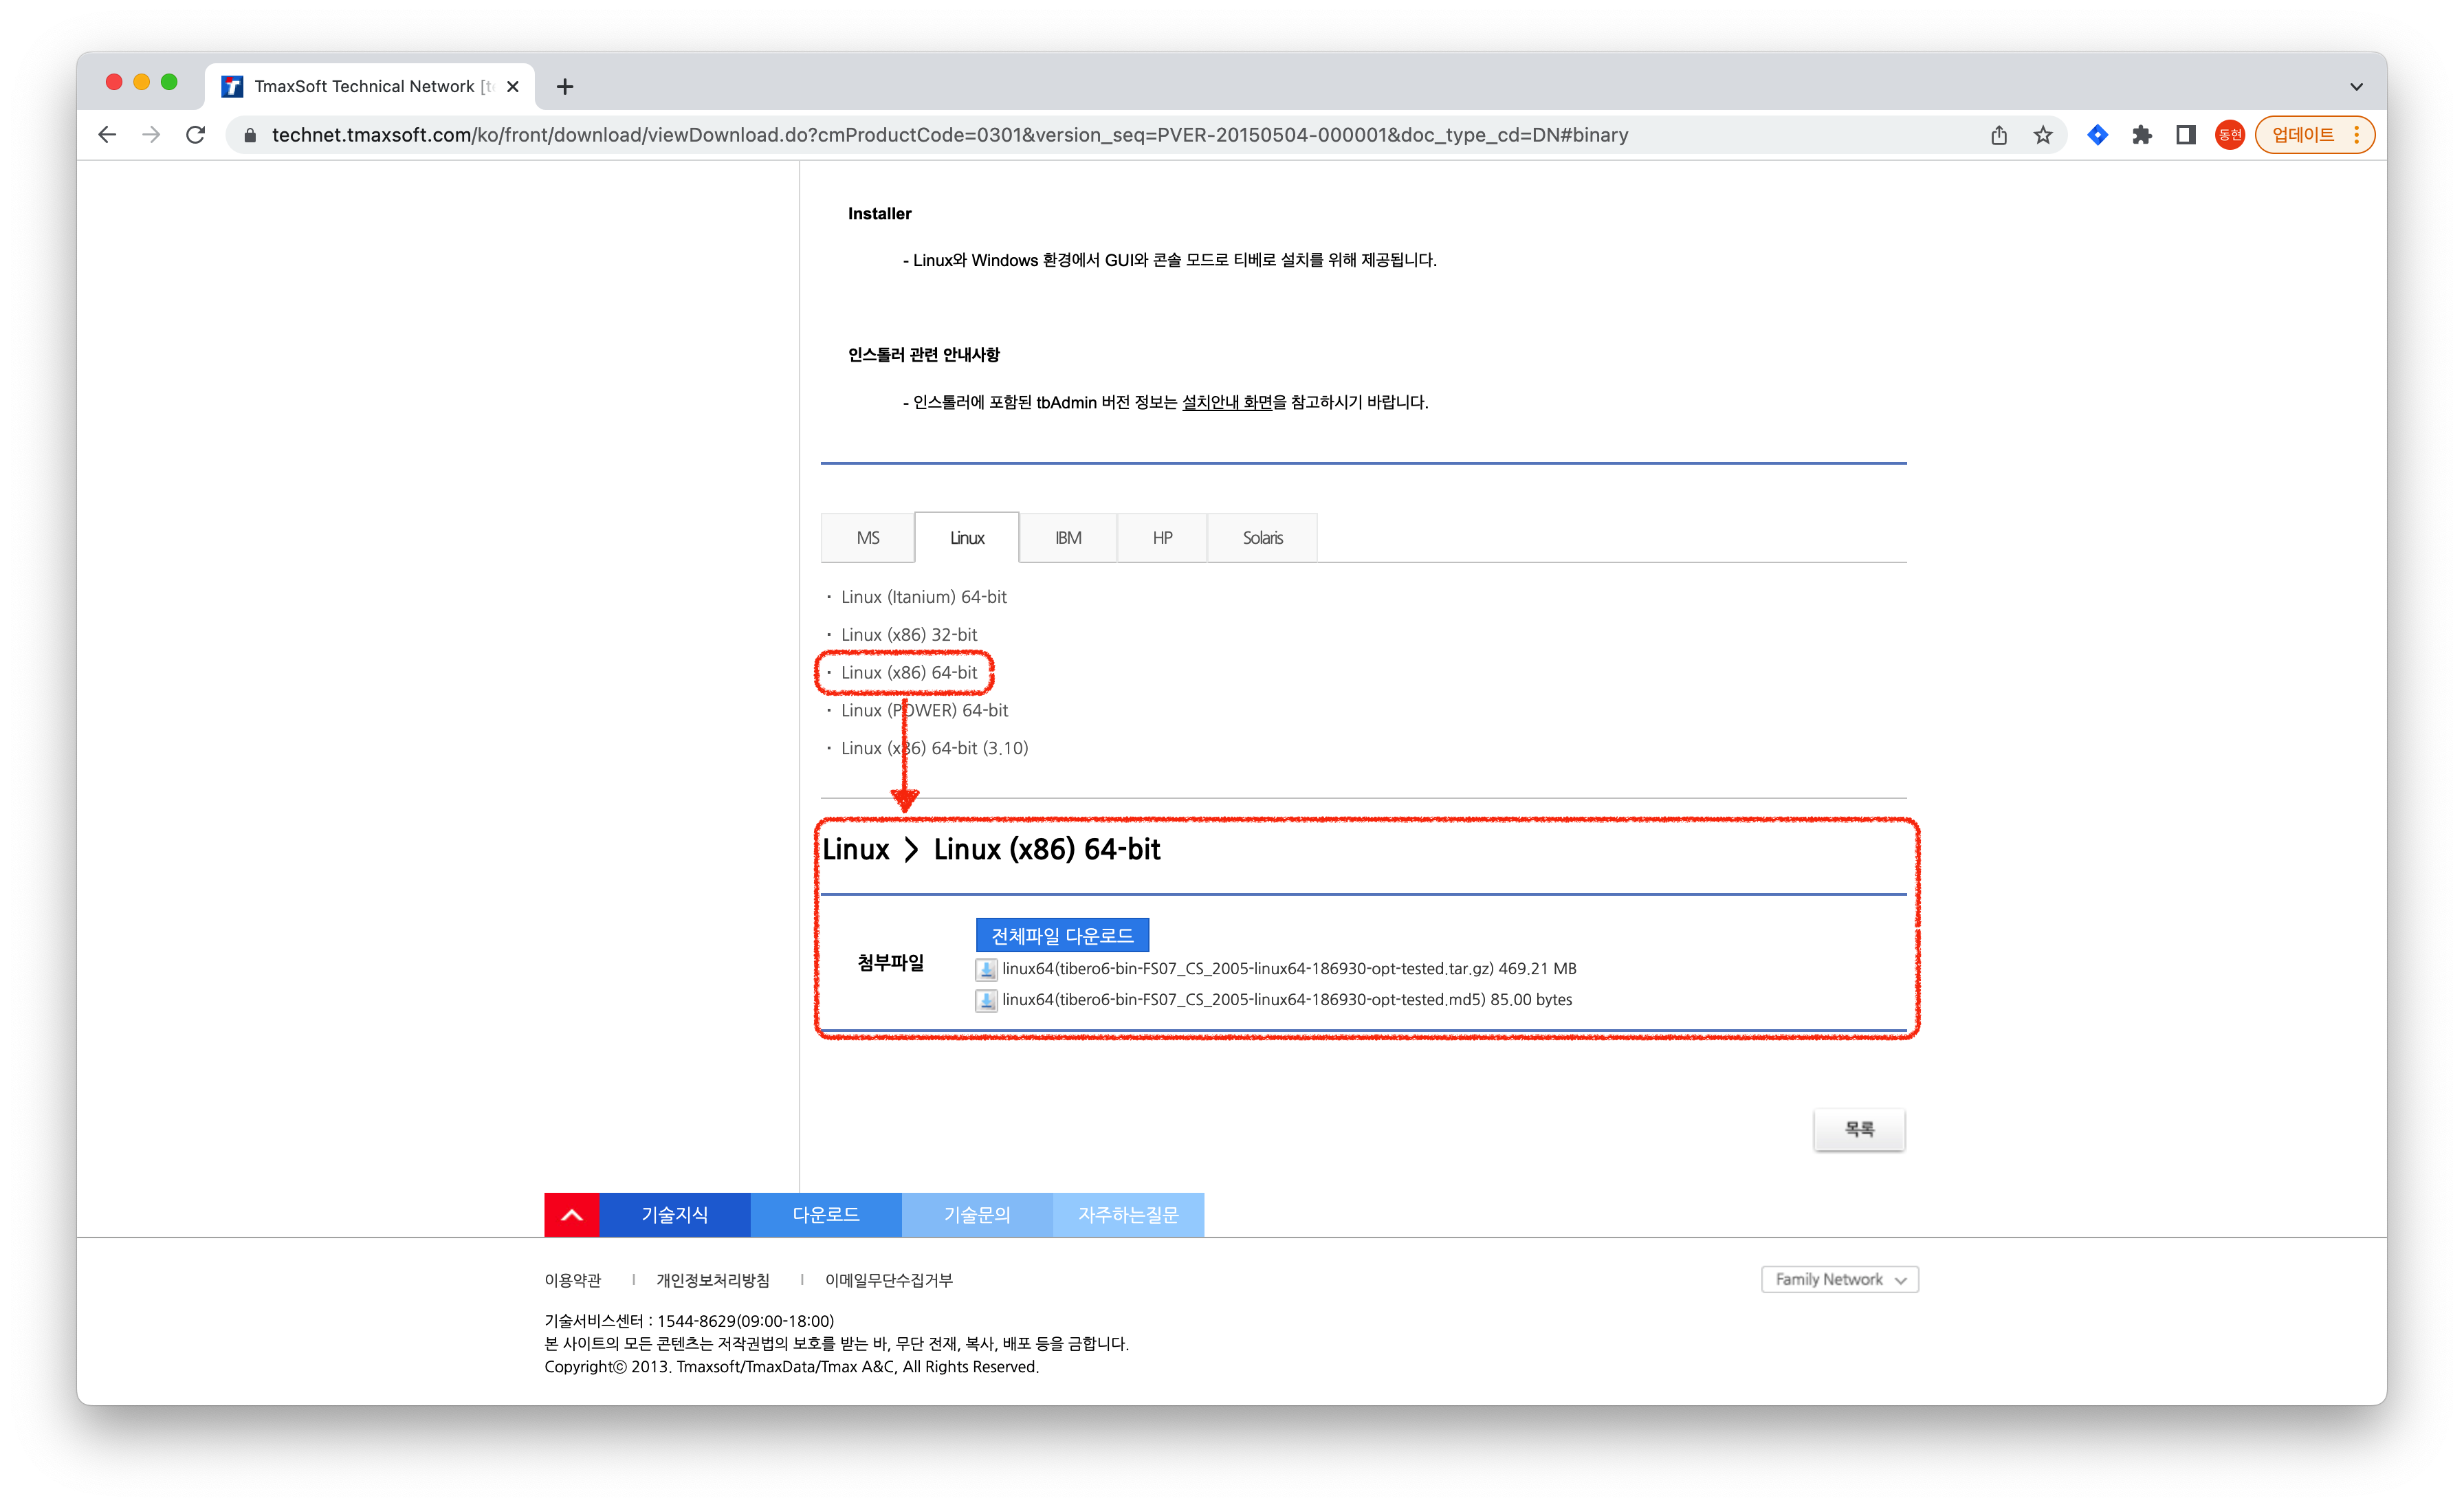Toggle the browser side panel icon

(2185, 135)
